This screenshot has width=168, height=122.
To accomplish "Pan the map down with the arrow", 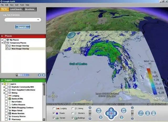I will click(x=111, y=117).
